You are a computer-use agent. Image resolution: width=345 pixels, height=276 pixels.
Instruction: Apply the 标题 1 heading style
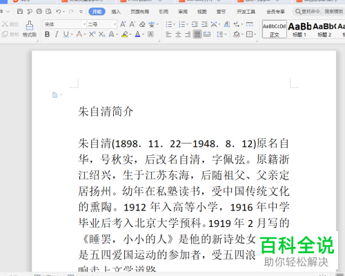pyautogui.click(x=299, y=29)
